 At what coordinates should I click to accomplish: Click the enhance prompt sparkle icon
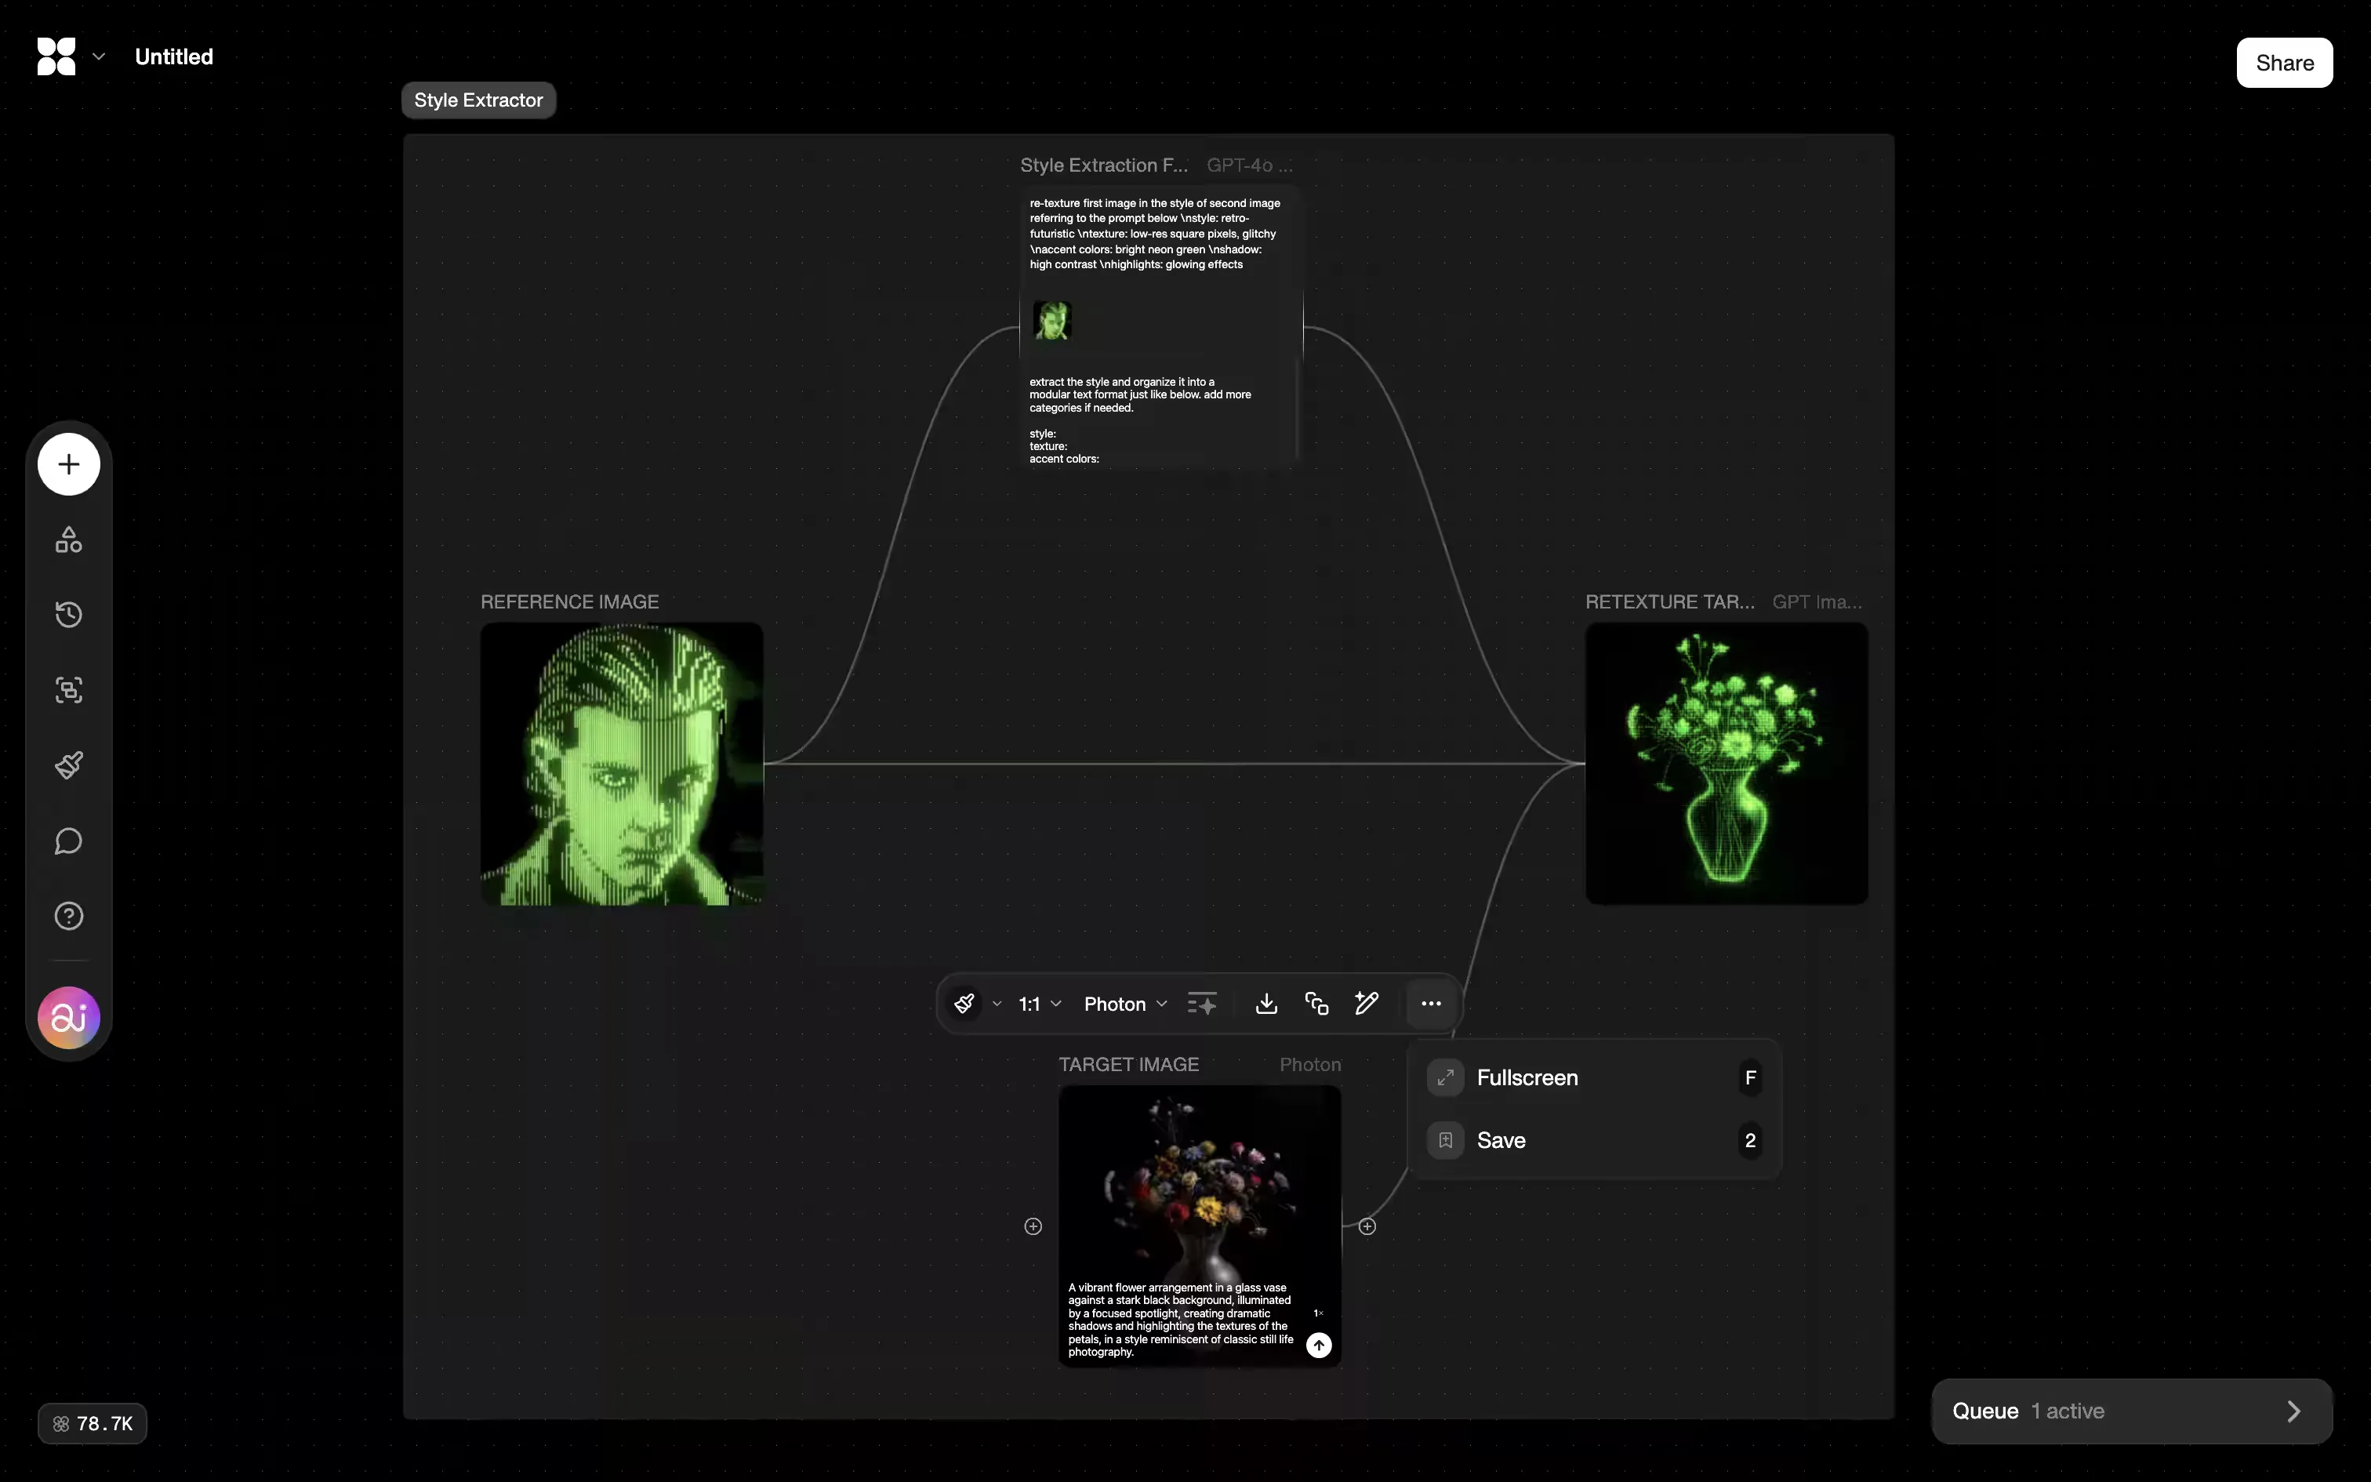point(1202,1003)
